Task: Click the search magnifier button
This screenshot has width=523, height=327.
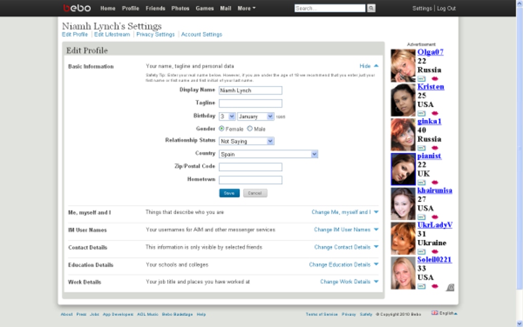Action: point(371,8)
